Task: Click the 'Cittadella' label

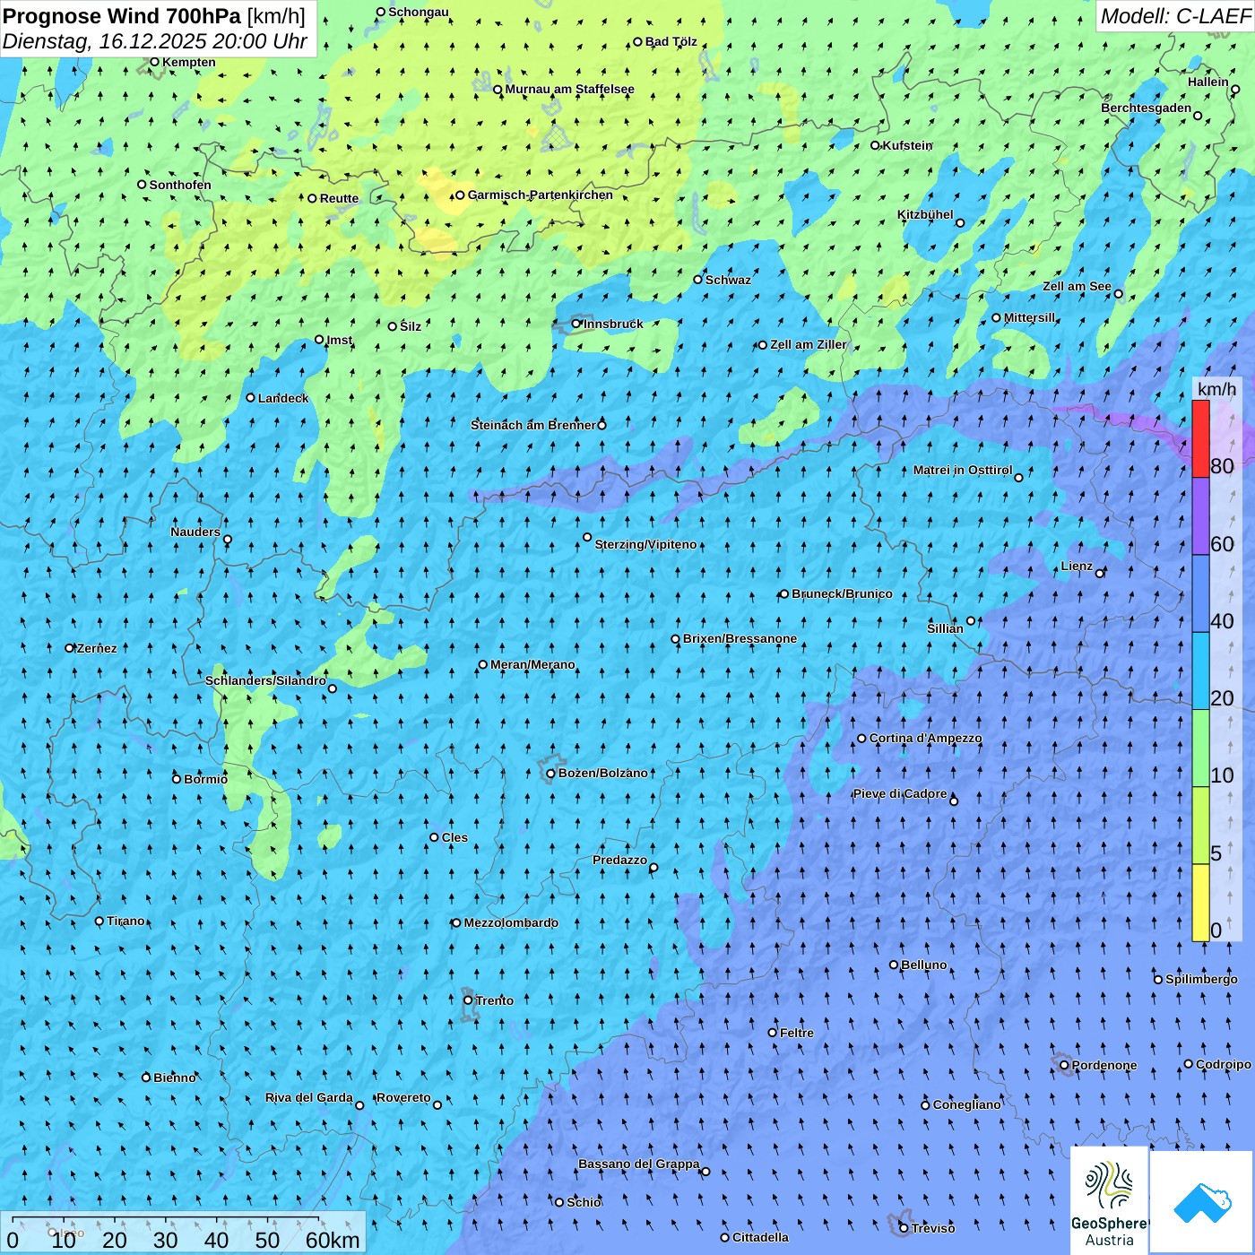Action: click(x=761, y=1237)
